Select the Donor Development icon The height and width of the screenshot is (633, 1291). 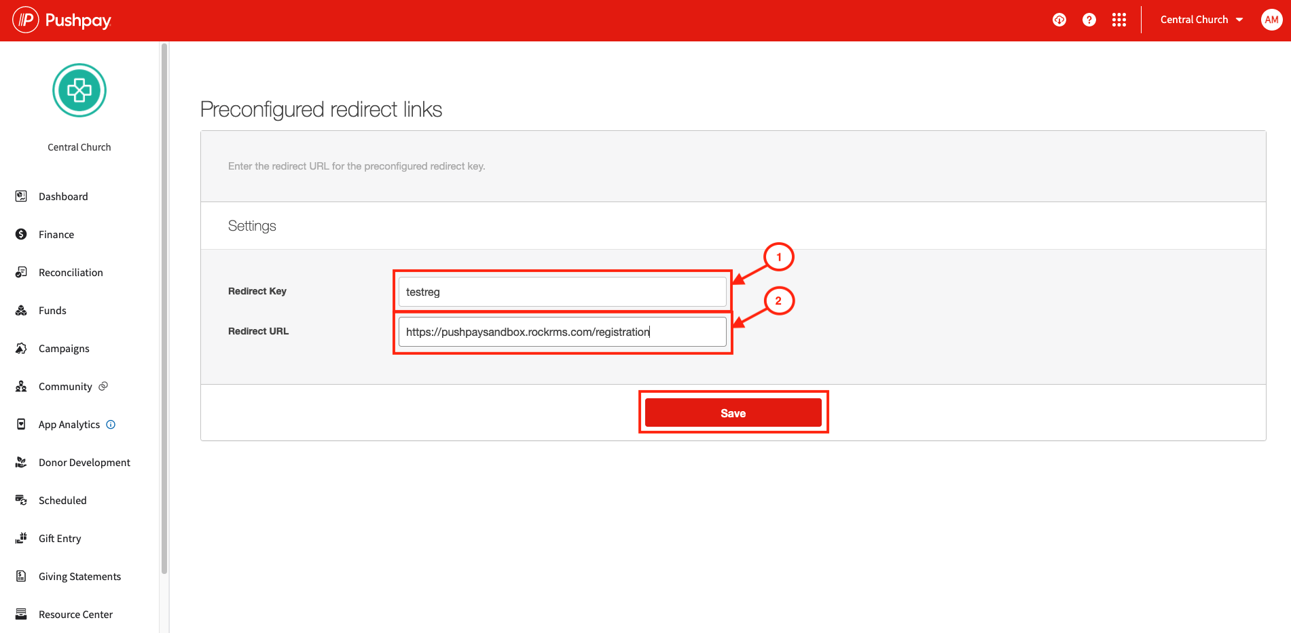point(22,462)
